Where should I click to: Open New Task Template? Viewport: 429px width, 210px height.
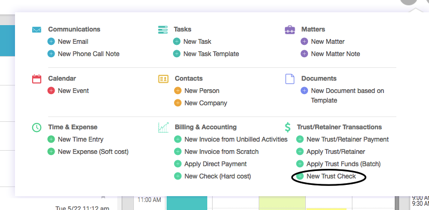(x=211, y=54)
